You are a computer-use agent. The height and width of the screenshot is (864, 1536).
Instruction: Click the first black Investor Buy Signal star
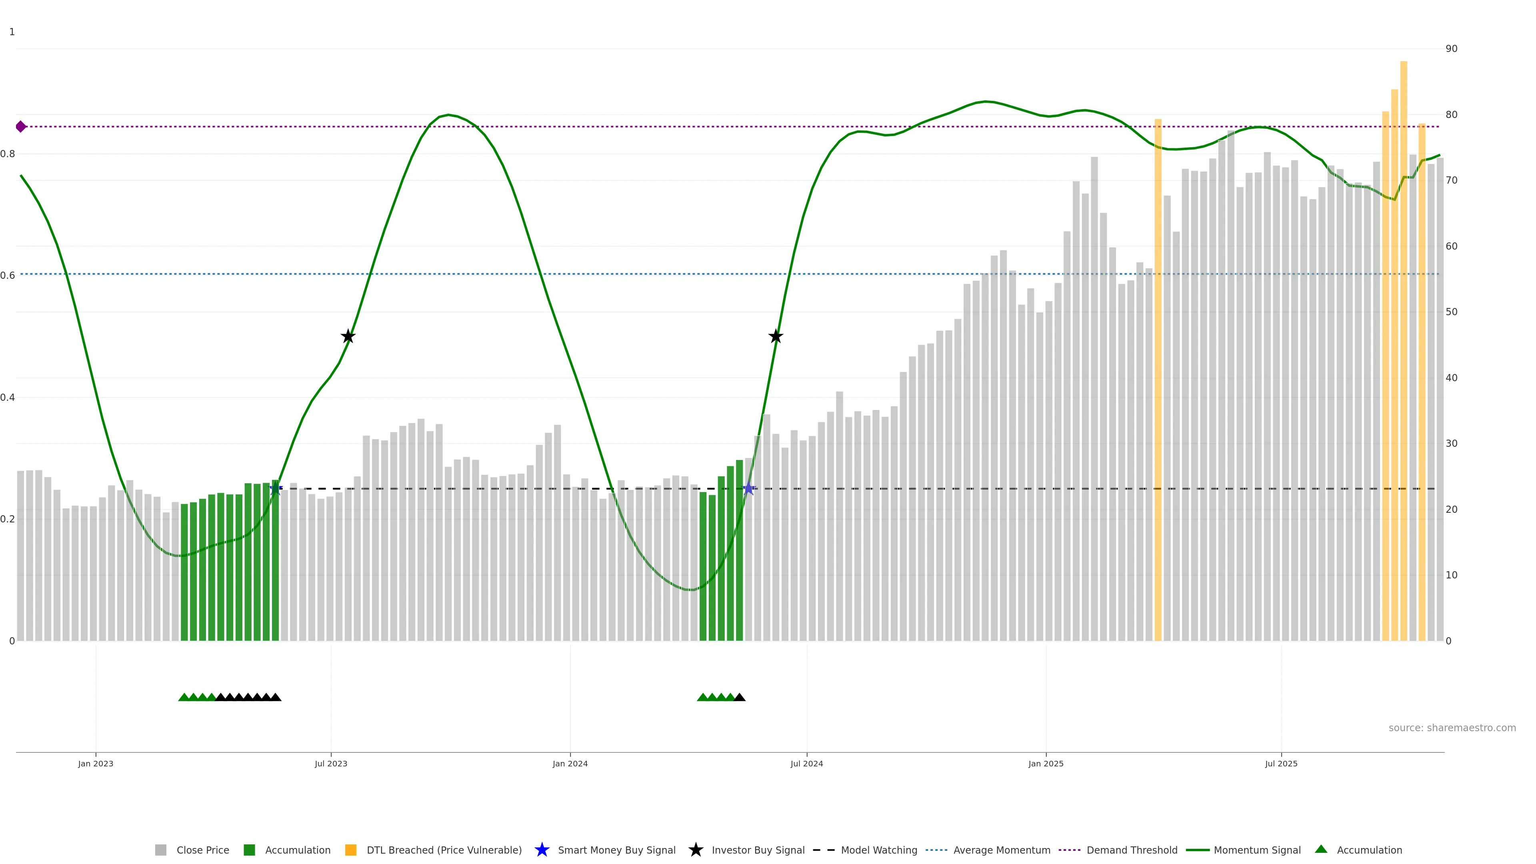[x=348, y=336]
